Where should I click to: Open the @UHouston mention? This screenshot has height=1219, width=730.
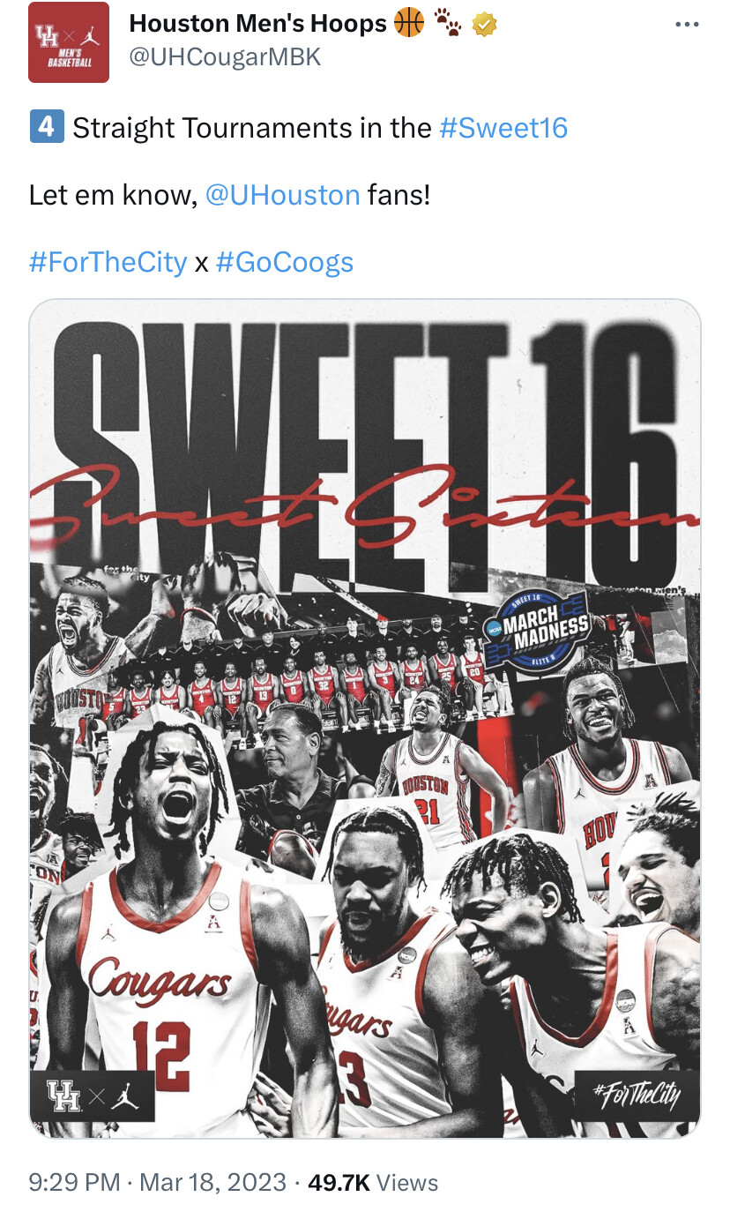[x=282, y=194]
